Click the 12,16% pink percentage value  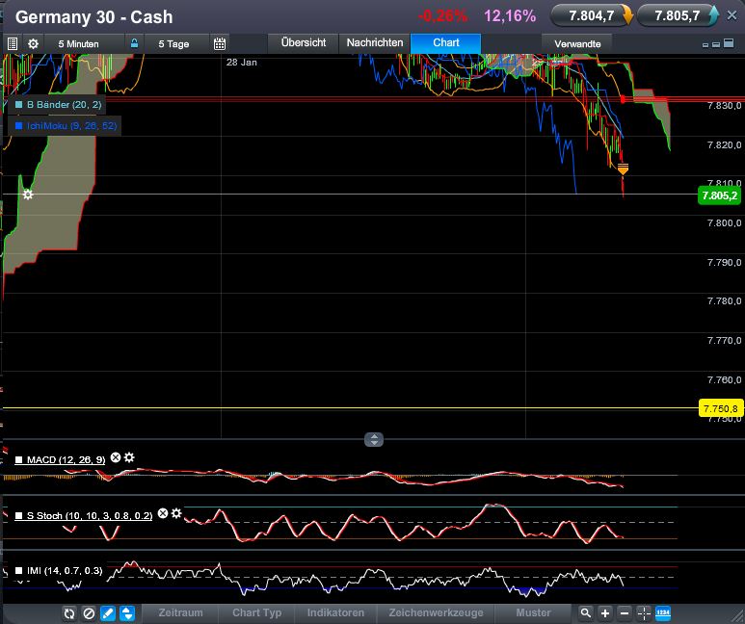click(x=510, y=16)
